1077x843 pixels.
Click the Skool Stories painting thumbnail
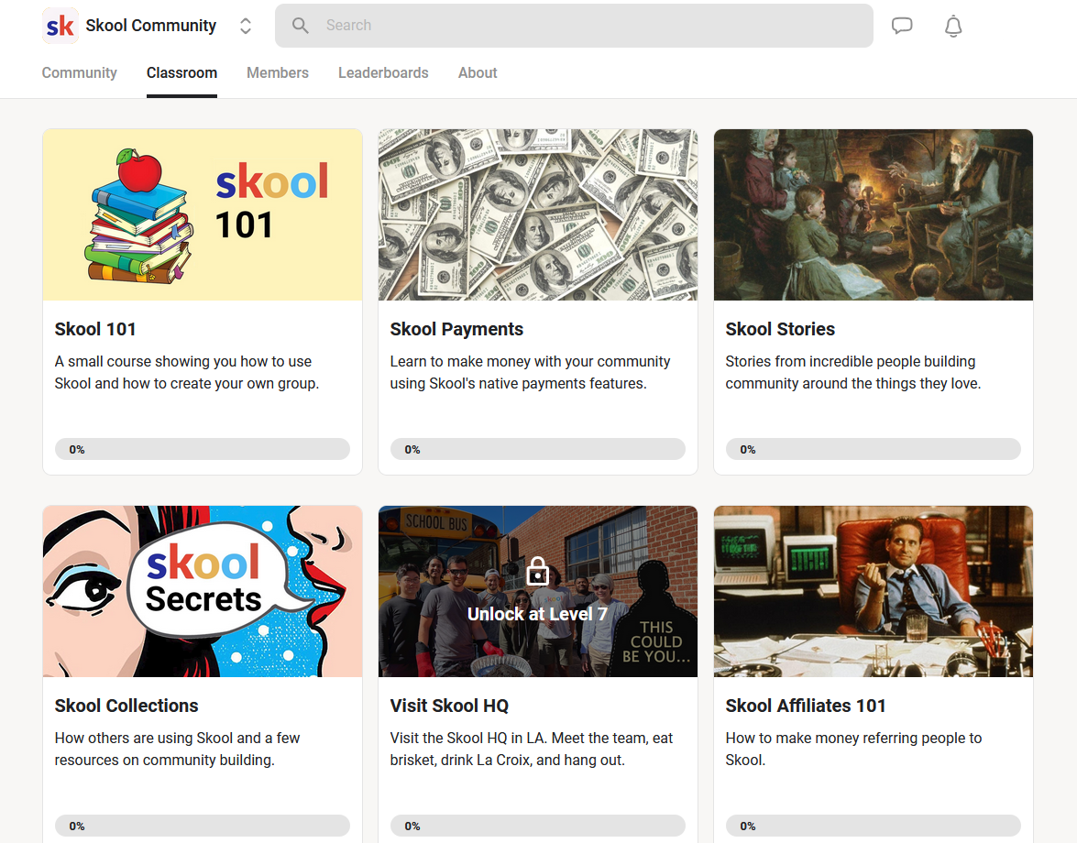point(874,214)
